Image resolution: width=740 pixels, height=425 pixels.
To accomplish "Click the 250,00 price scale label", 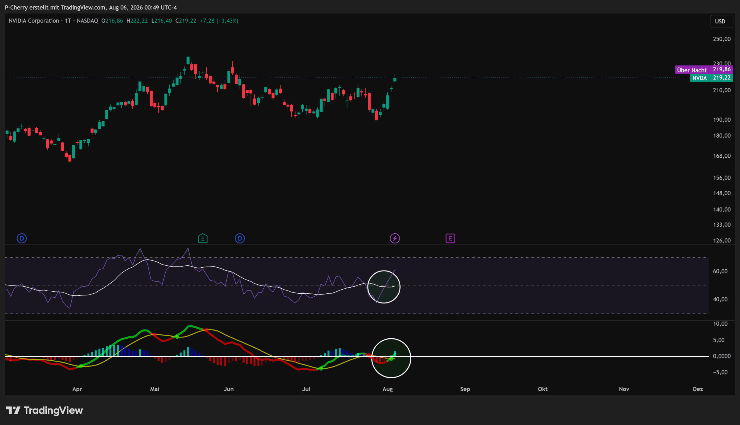I will pyautogui.click(x=722, y=39).
